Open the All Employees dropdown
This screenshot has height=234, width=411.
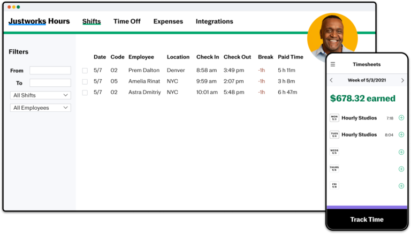[41, 108]
